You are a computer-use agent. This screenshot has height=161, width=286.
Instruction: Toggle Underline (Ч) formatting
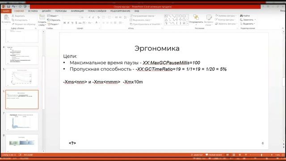tap(72, 23)
